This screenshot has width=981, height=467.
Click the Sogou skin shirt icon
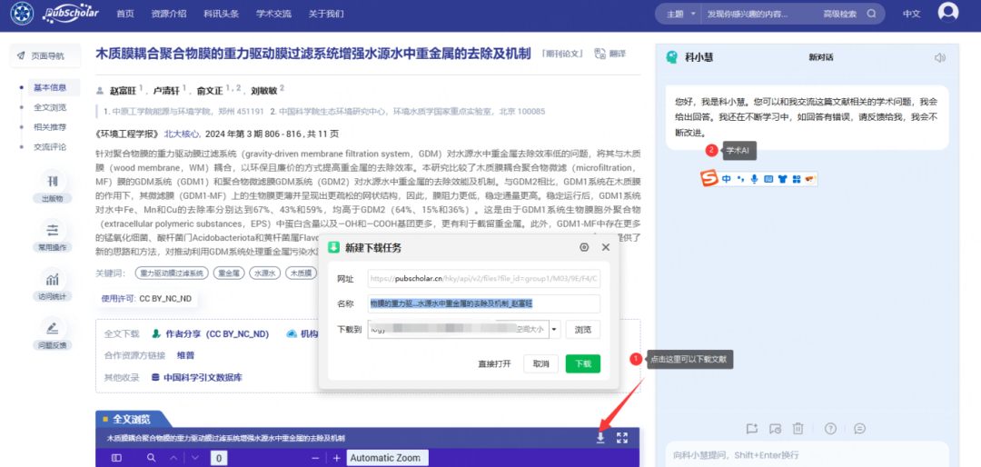point(782,179)
